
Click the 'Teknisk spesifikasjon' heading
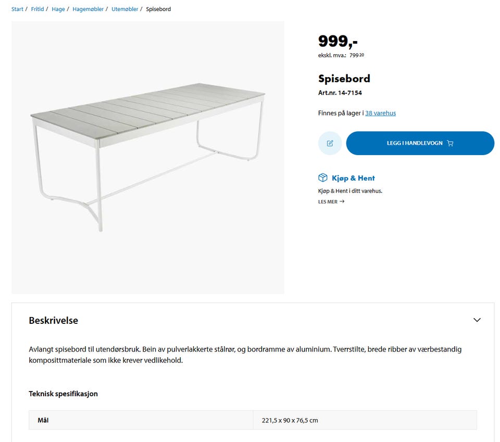coord(63,394)
